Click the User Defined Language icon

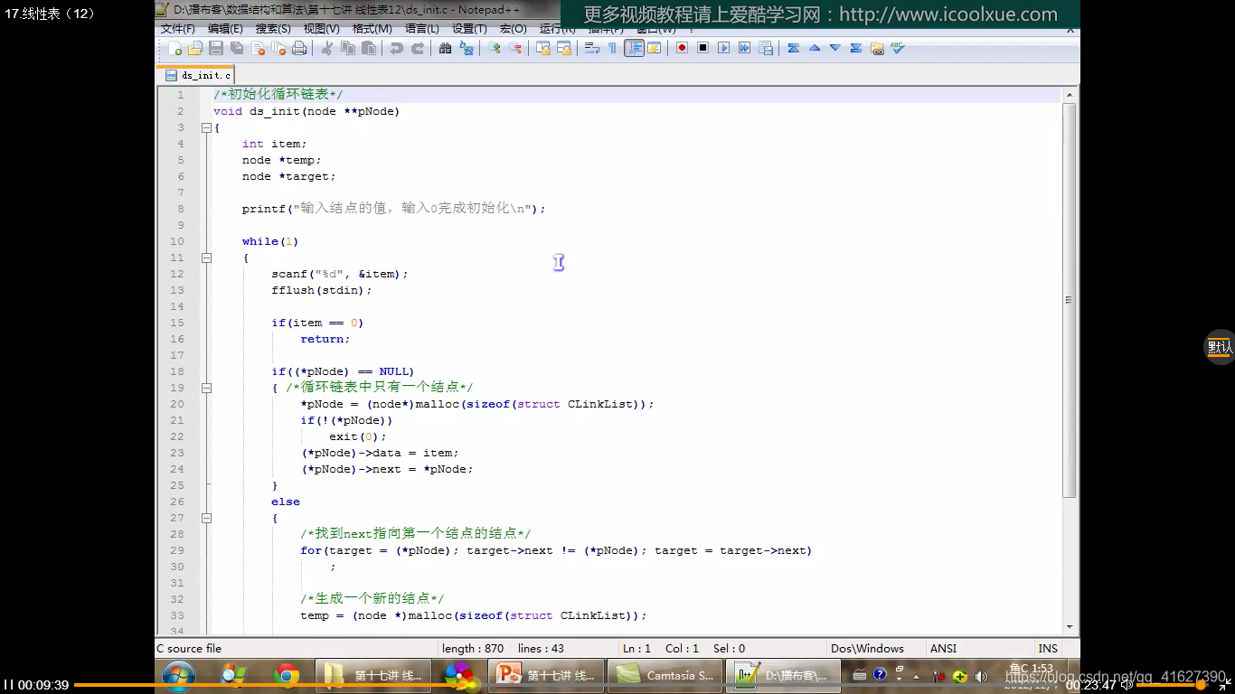click(654, 48)
